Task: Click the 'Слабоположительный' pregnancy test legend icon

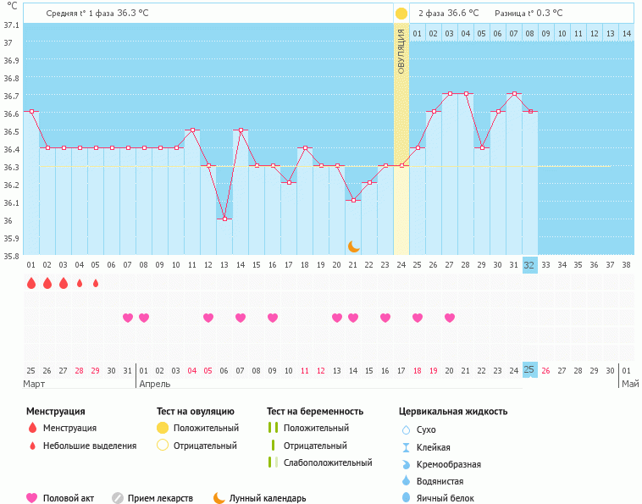Action: click(273, 462)
